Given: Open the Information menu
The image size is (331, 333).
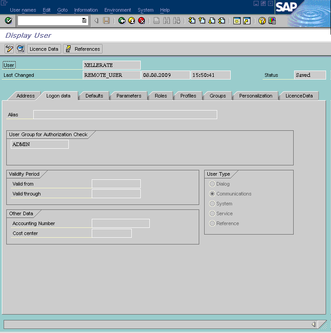Looking at the screenshot, I should (86, 10).
